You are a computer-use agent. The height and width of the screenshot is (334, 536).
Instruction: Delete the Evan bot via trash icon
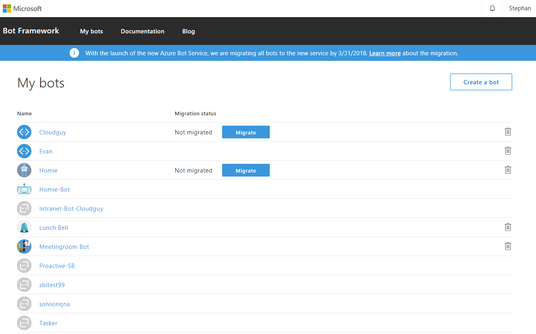click(508, 151)
